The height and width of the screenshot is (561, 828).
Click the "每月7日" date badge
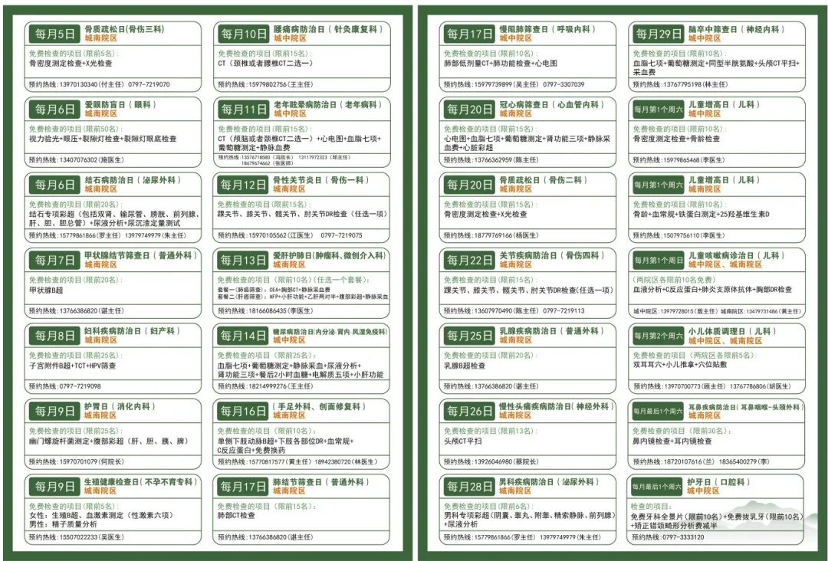click(54, 261)
